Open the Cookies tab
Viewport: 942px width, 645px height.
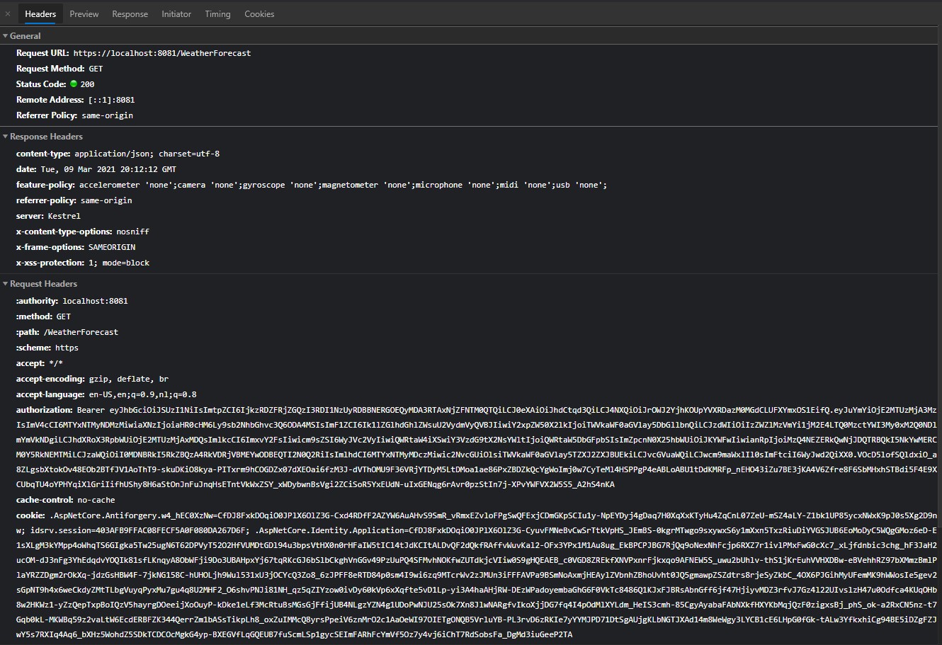[259, 13]
